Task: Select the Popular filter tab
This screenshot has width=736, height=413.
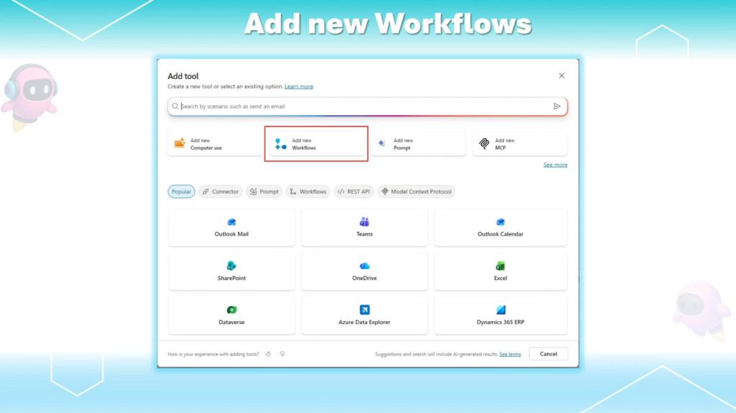Action: (x=181, y=192)
